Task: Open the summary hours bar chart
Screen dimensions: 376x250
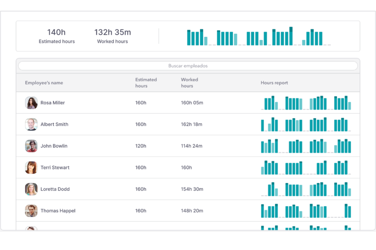Action: coord(259,36)
